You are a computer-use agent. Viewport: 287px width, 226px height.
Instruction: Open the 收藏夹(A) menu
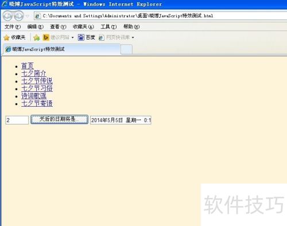pos(83,26)
